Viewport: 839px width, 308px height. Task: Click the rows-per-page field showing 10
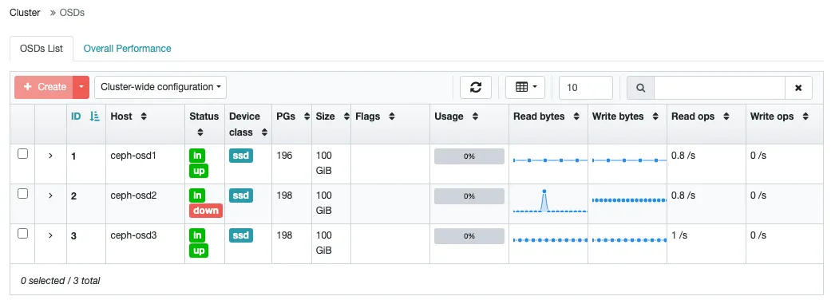pyautogui.click(x=585, y=87)
